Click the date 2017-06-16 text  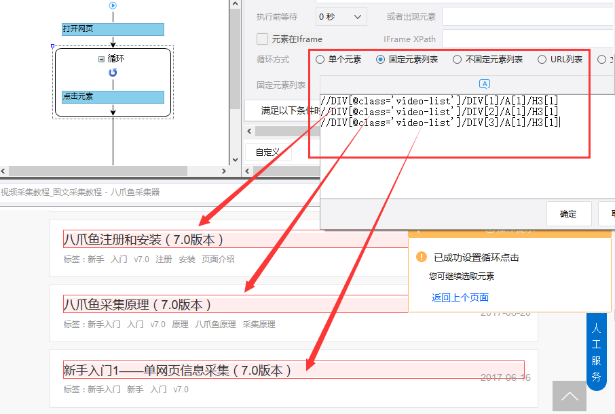506,377
